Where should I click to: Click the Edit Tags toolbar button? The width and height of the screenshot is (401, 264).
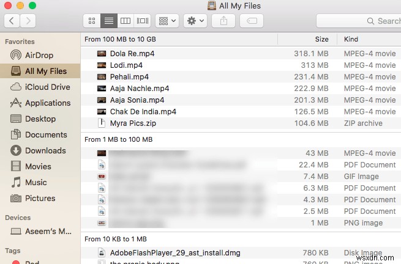(251, 21)
